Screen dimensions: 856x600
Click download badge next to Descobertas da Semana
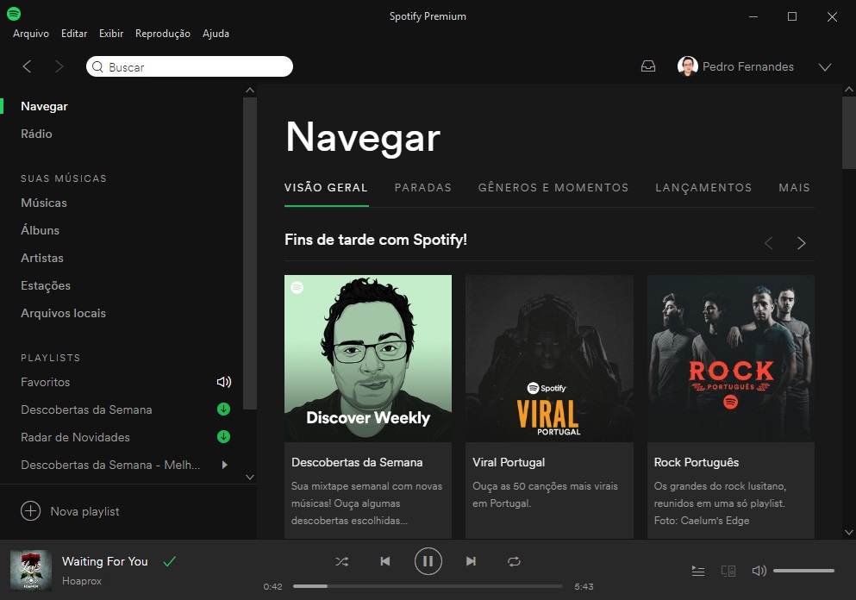pos(223,409)
